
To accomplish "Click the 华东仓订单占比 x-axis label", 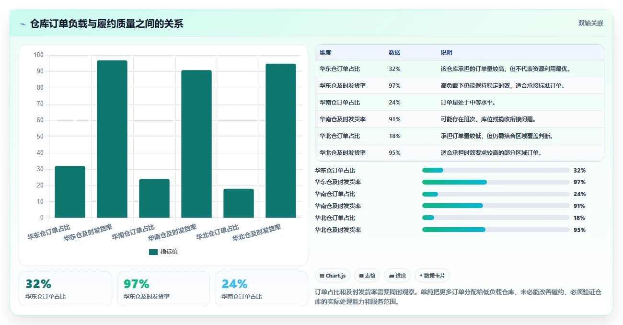I will [x=48, y=232].
